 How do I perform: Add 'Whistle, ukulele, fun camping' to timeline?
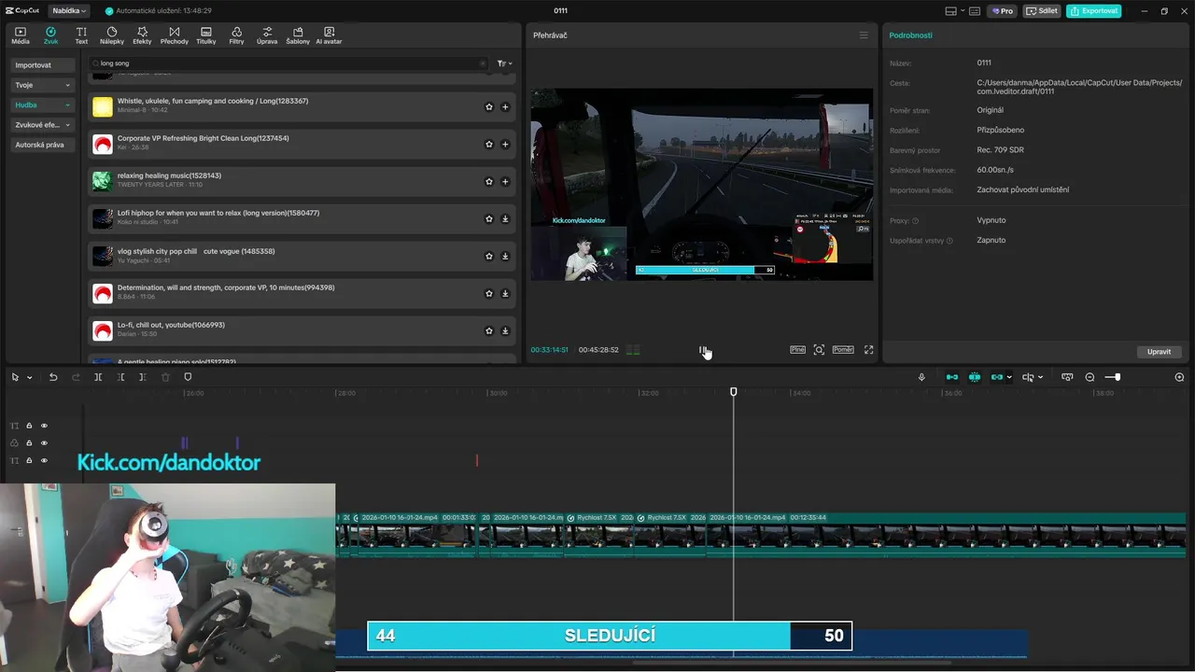505,107
